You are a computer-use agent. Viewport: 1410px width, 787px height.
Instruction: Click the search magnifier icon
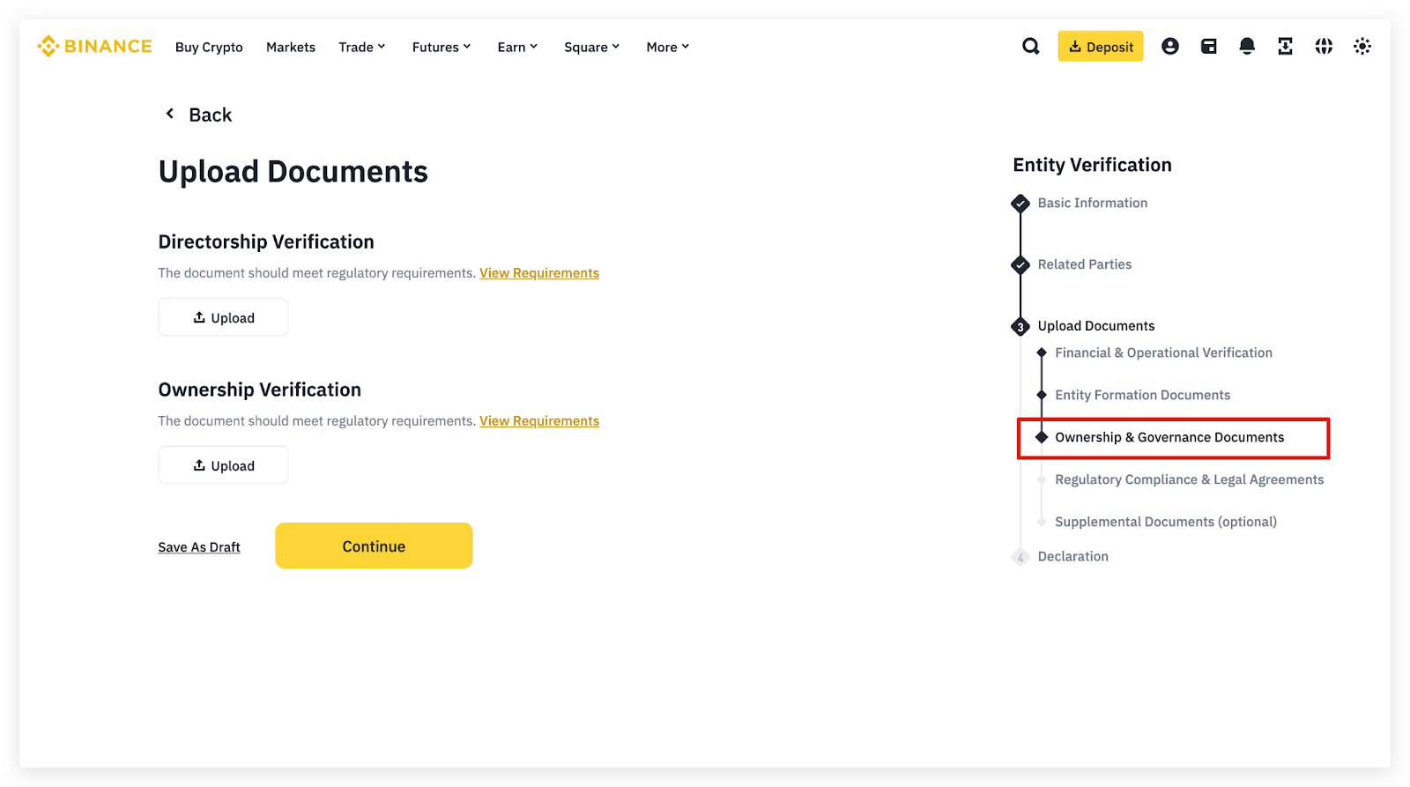click(x=1030, y=47)
